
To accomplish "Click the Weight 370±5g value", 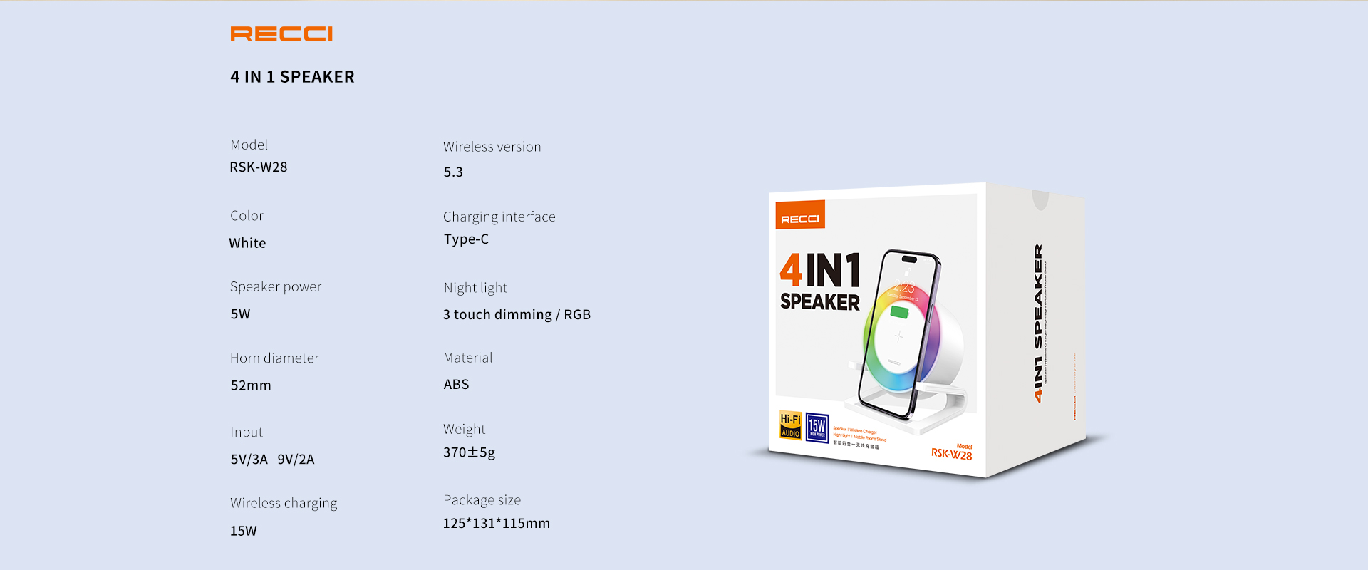I will point(469,452).
